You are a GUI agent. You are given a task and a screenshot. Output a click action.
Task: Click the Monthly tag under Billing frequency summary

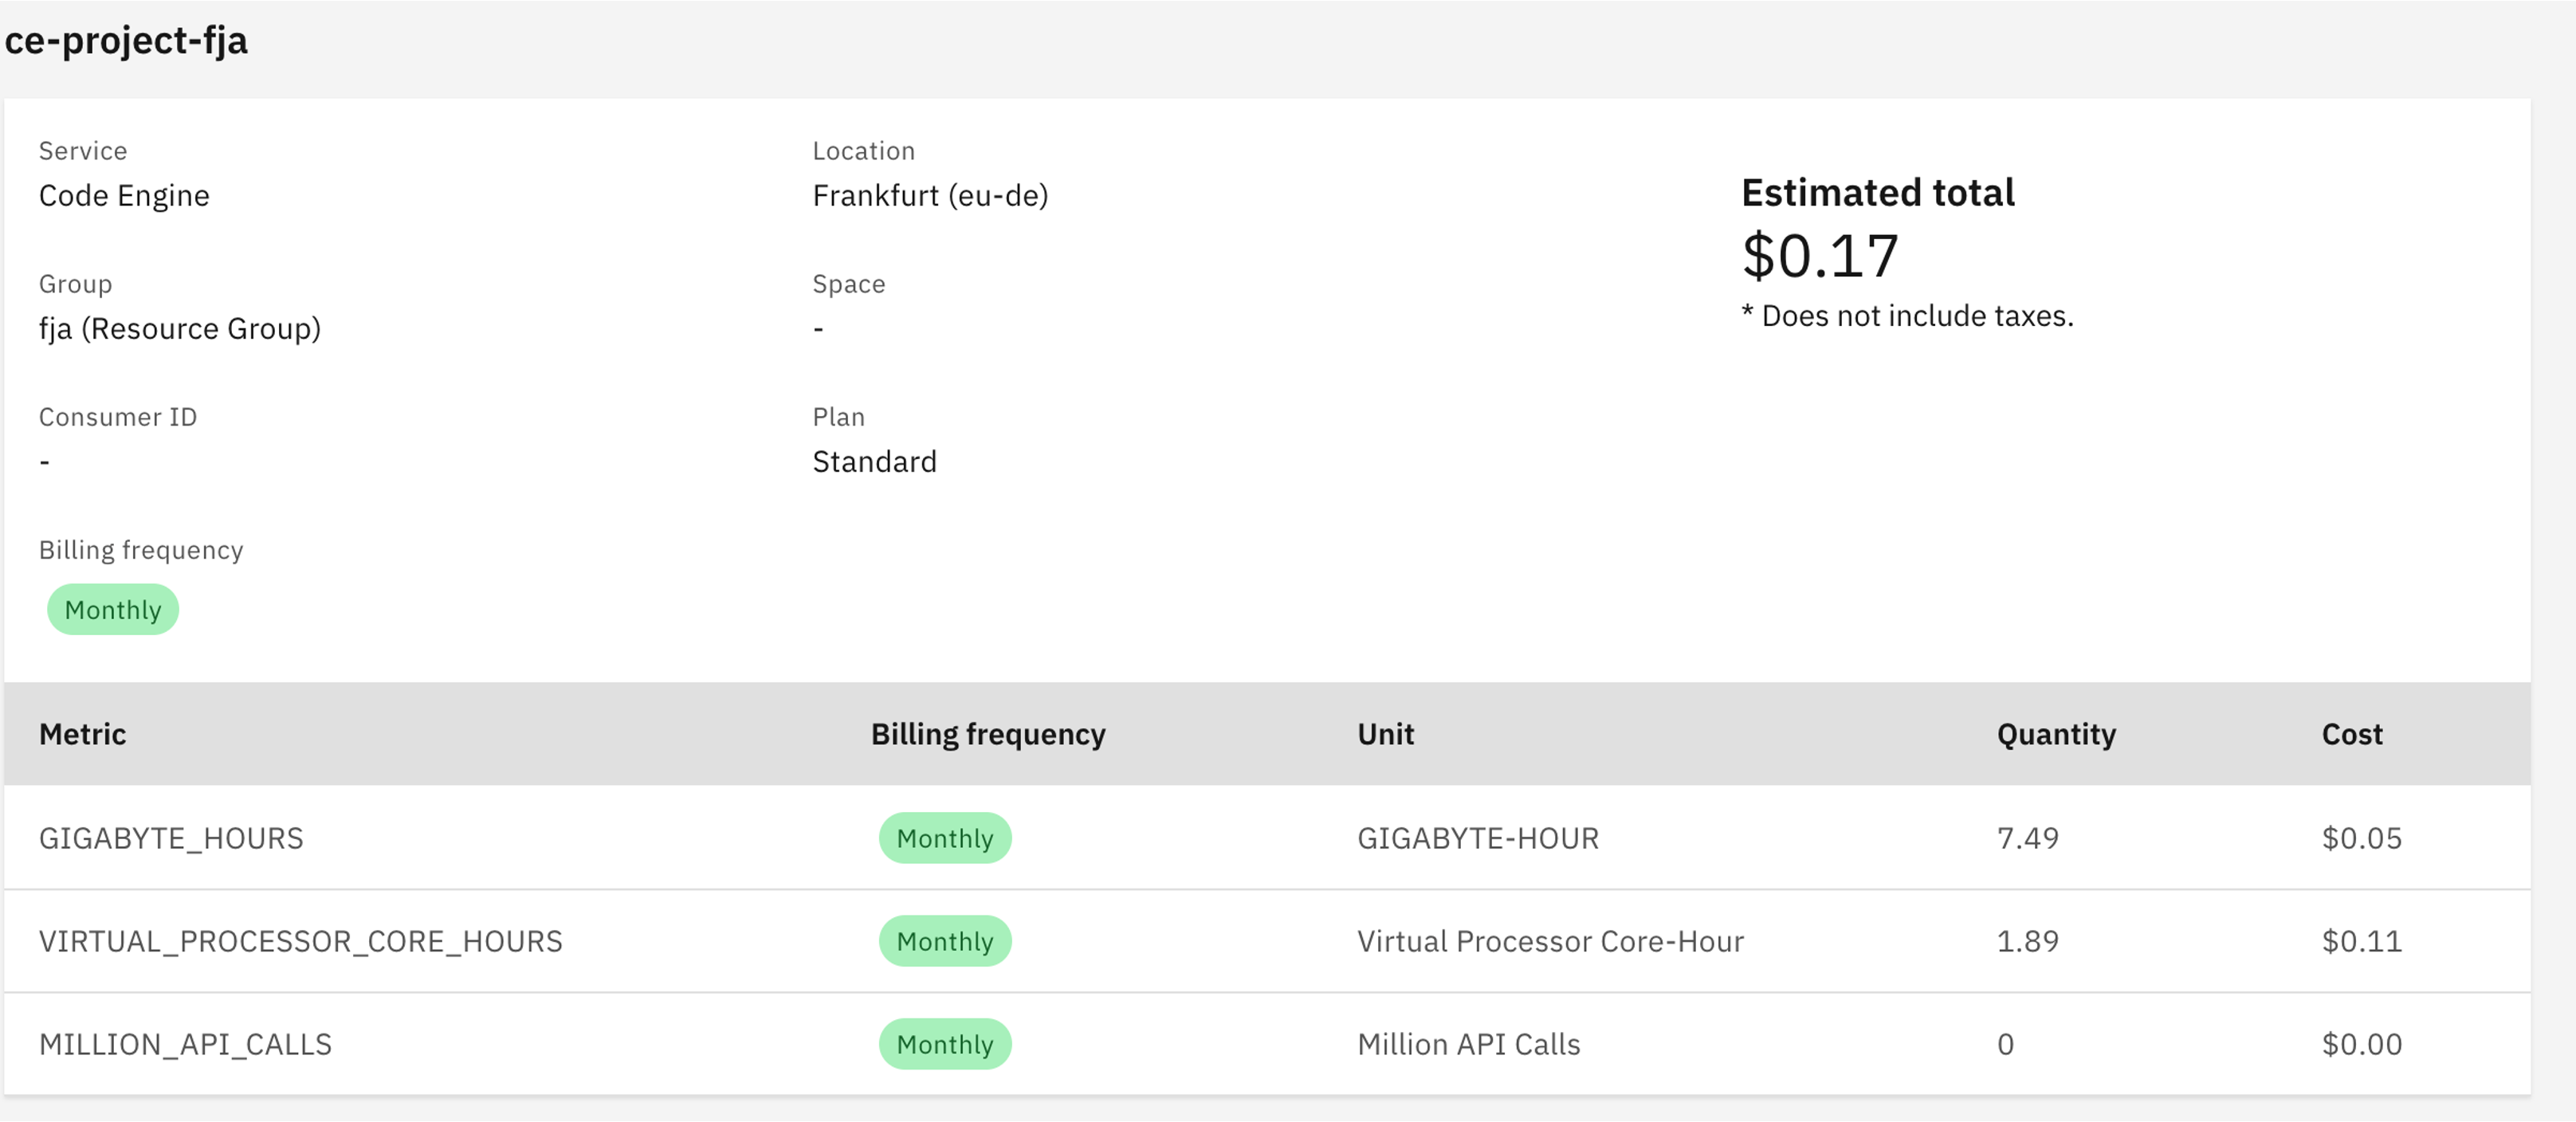(x=113, y=610)
